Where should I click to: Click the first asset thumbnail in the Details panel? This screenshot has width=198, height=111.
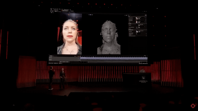(x=137, y=18)
